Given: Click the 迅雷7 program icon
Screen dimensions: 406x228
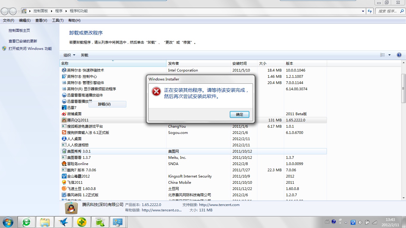Looking at the screenshot, I should click(64, 108).
